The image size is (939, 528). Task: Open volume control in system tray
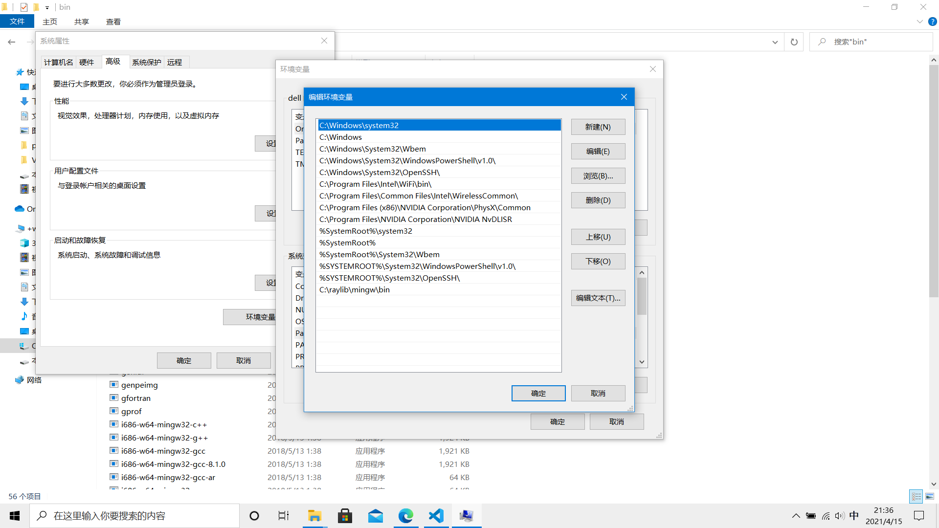pyautogui.click(x=839, y=516)
